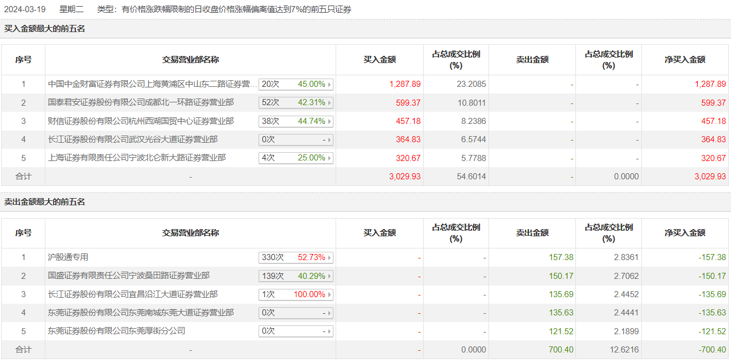Image resolution: width=731 pixels, height=363 pixels.
Task: Click the buy table 买入金额 value 364.83
Action: [x=408, y=139]
